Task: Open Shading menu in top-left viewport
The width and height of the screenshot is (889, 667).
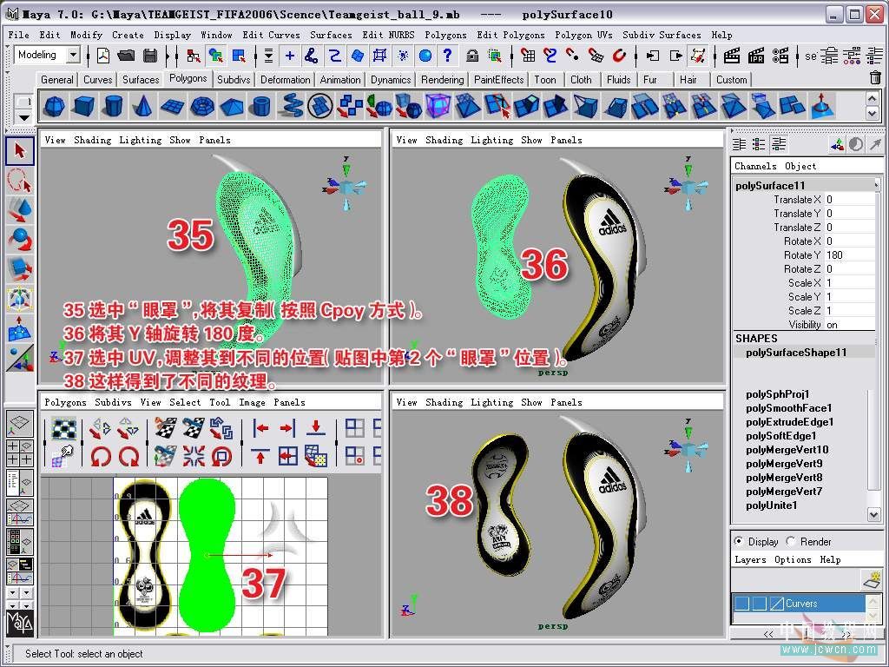Action: [x=92, y=140]
